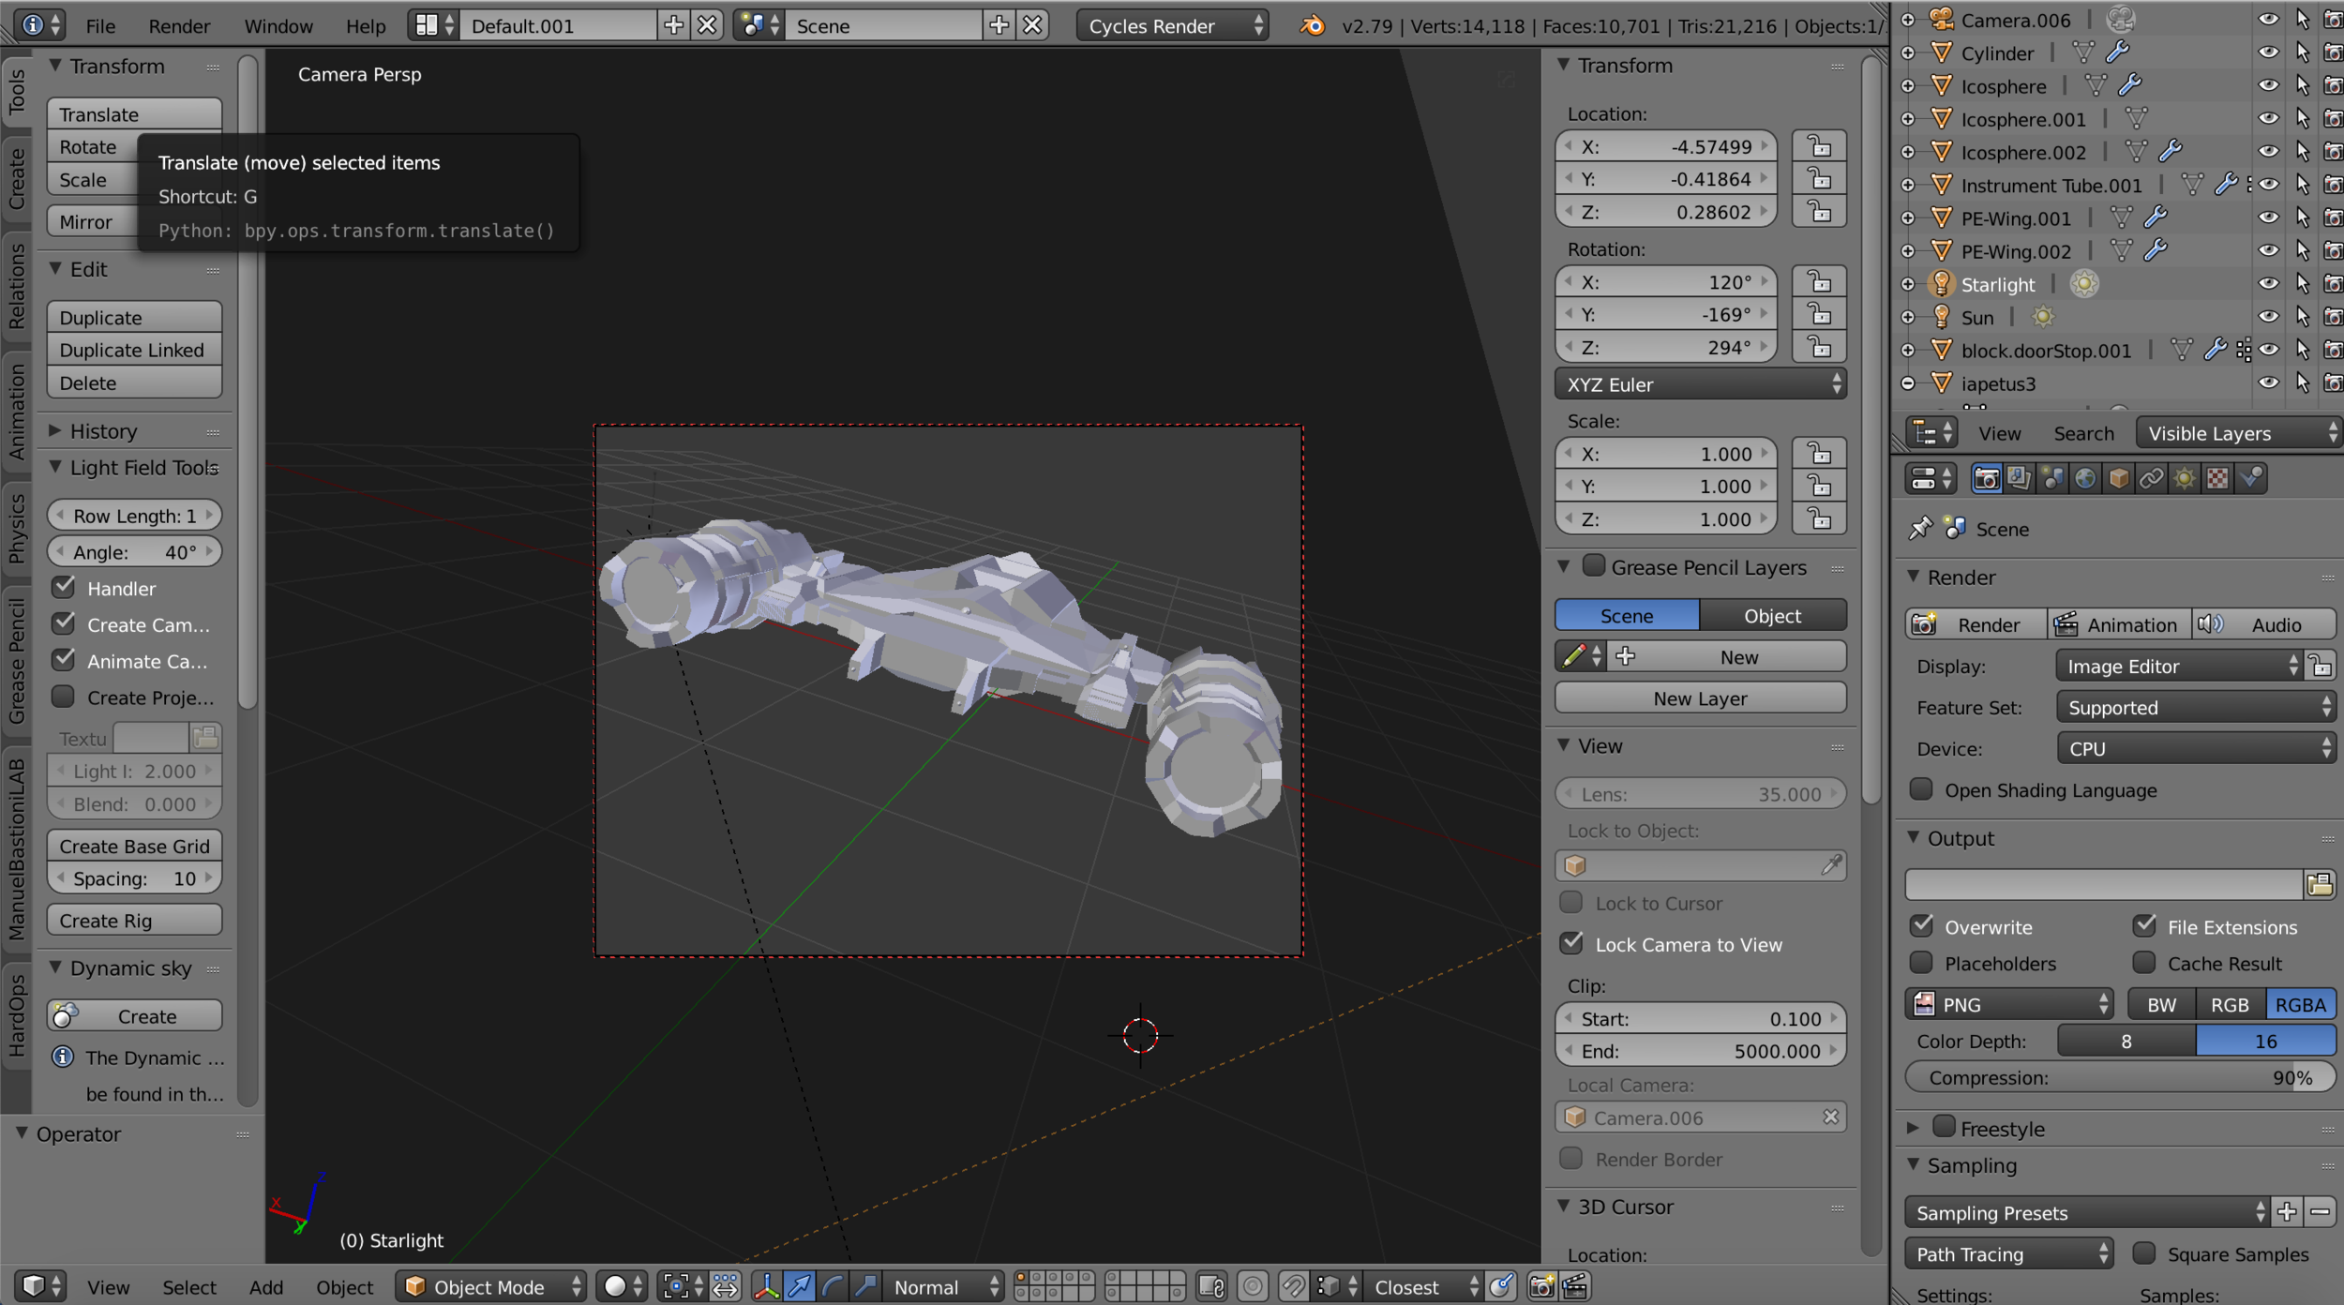This screenshot has height=1305, width=2344.
Task: Select the scale manipulator icon
Action: click(865, 1286)
